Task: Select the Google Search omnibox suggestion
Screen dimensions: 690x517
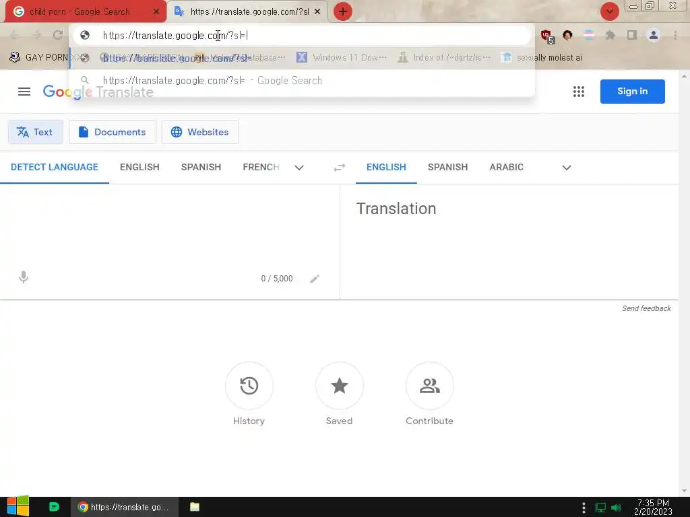Action: pos(302,81)
